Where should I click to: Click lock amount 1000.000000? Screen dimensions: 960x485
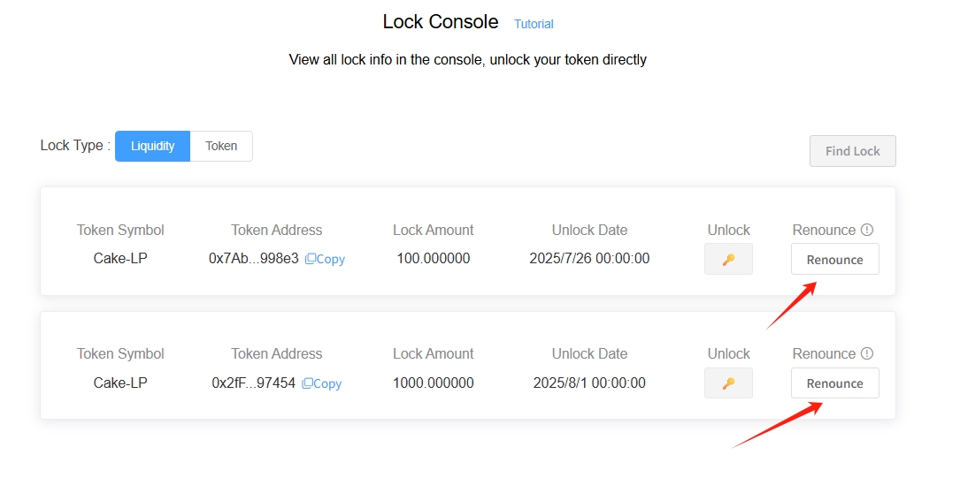pos(434,383)
